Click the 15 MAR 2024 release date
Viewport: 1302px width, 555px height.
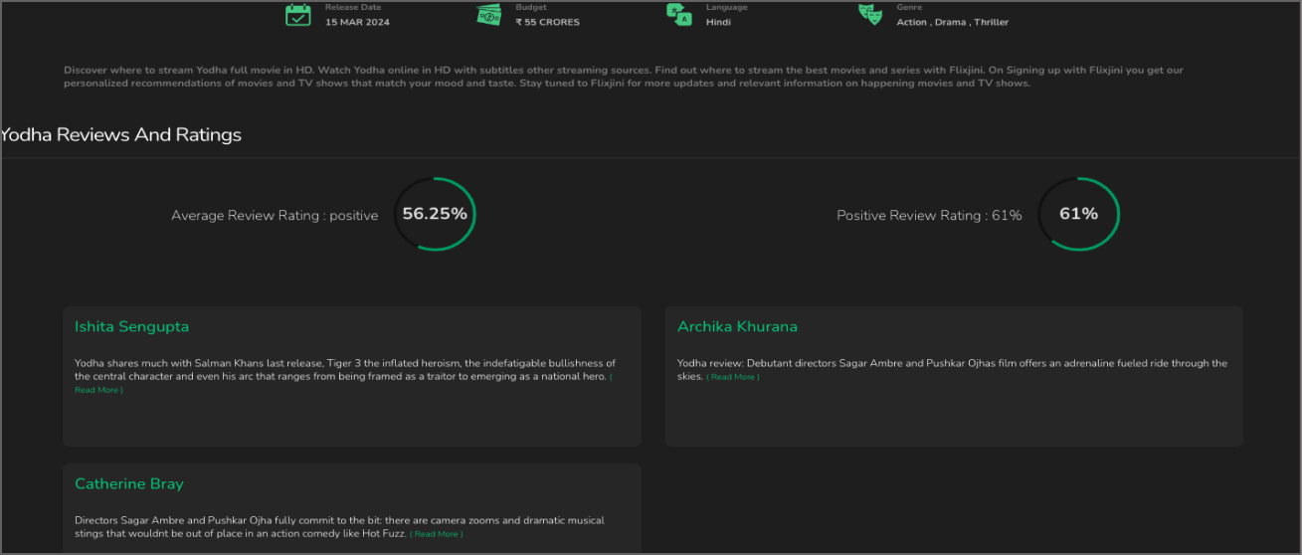click(x=357, y=22)
